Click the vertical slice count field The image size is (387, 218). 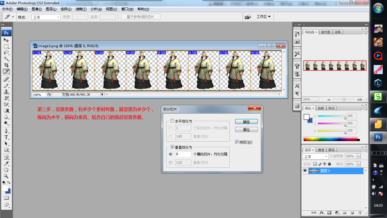coord(183,154)
